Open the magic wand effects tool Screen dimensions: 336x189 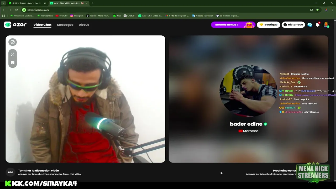(12, 54)
